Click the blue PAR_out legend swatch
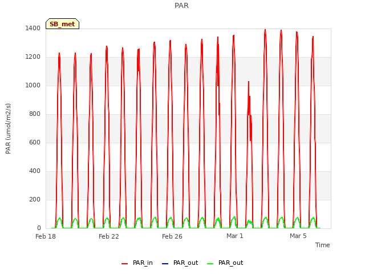 click(165, 264)
